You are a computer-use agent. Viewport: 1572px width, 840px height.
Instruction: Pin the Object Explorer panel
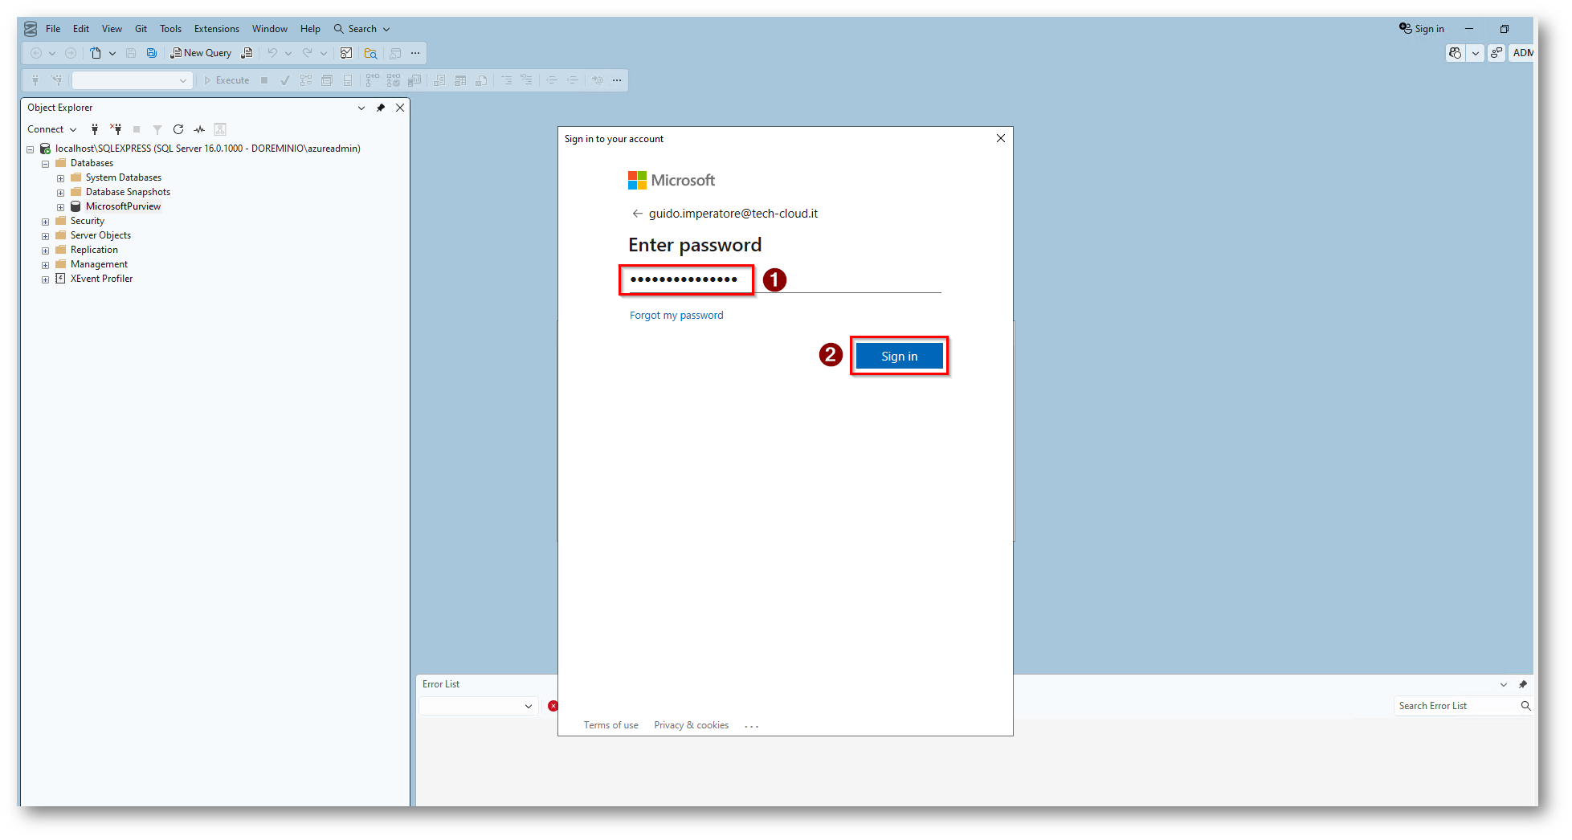(x=381, y=108)
